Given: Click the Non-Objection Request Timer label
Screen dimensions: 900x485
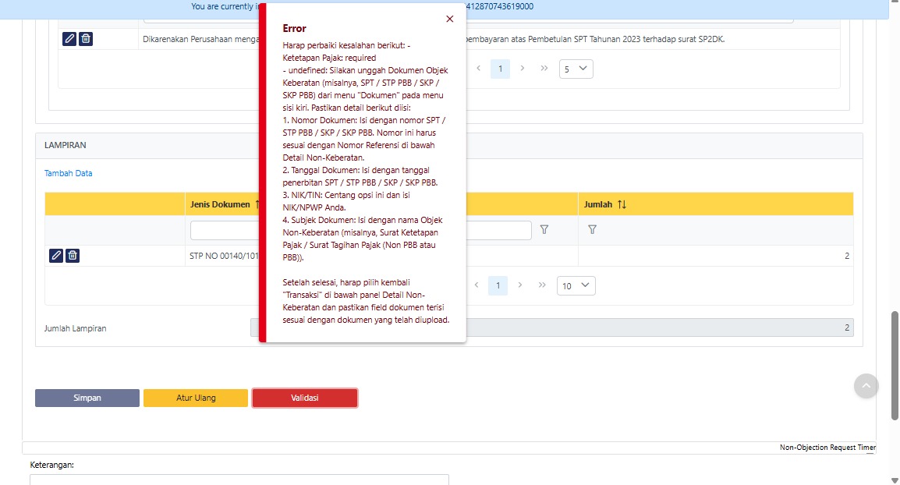Looking at the screenshot, I should coord(827,447).
